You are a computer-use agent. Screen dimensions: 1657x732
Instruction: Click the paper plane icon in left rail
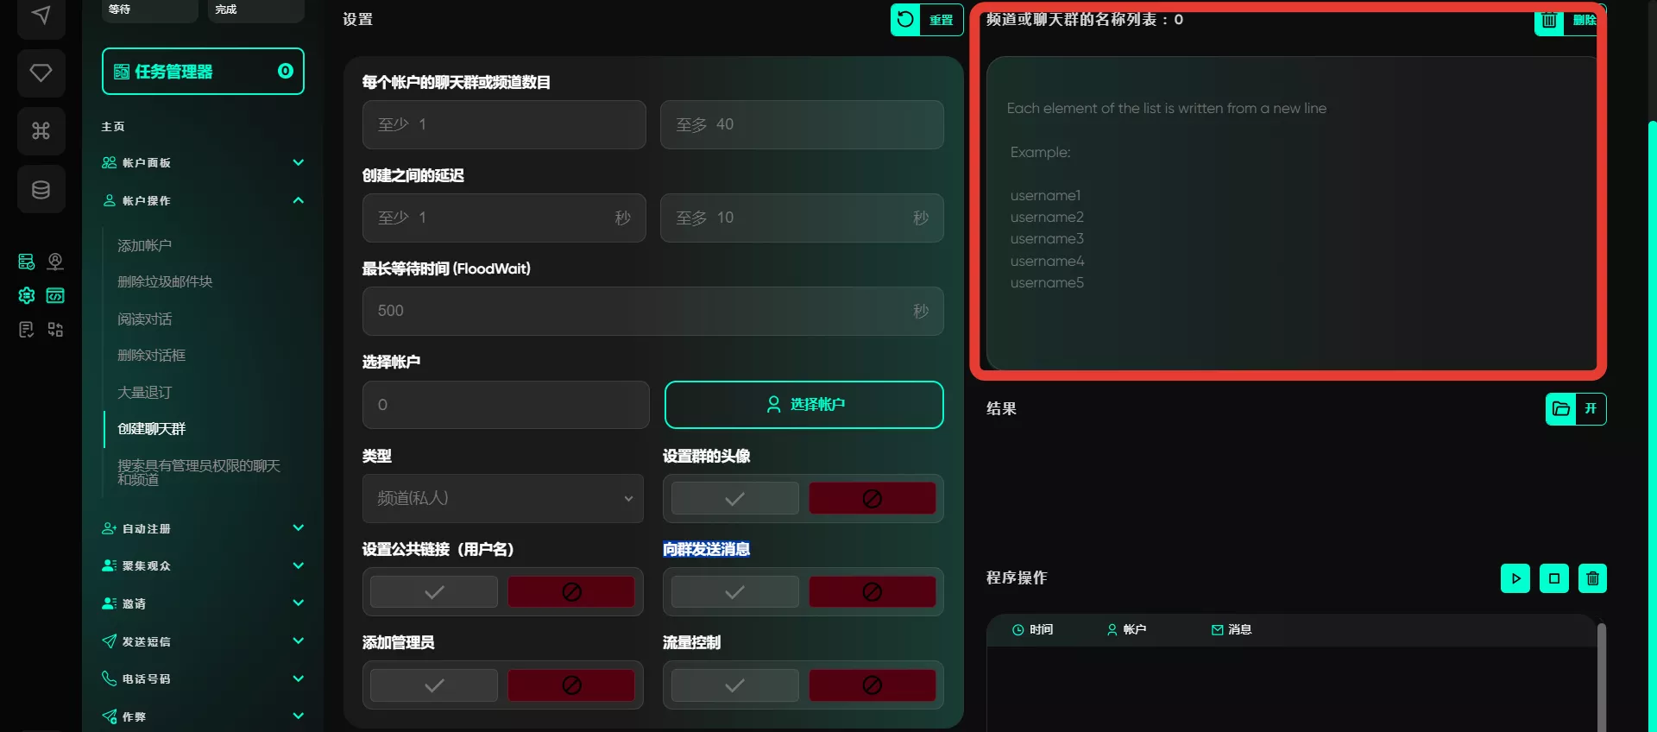pyautogui.click(x=41, y=16)
